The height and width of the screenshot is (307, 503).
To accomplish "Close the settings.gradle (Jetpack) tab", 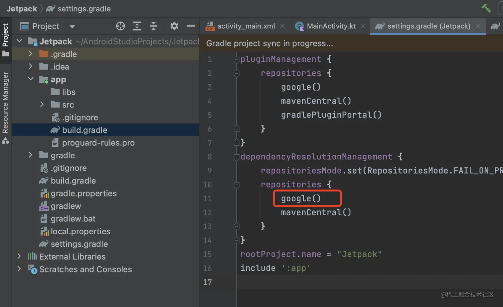I will tap(478, 26).
